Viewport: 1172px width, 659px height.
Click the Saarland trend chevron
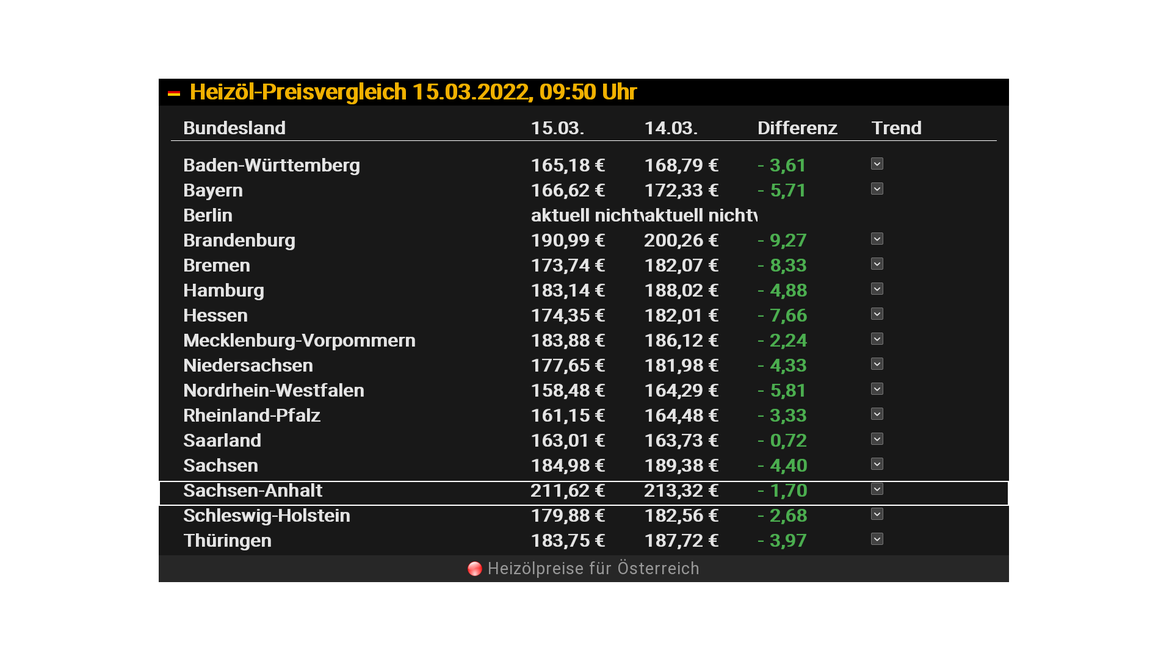pyautogui.click(x=877, y=439)
